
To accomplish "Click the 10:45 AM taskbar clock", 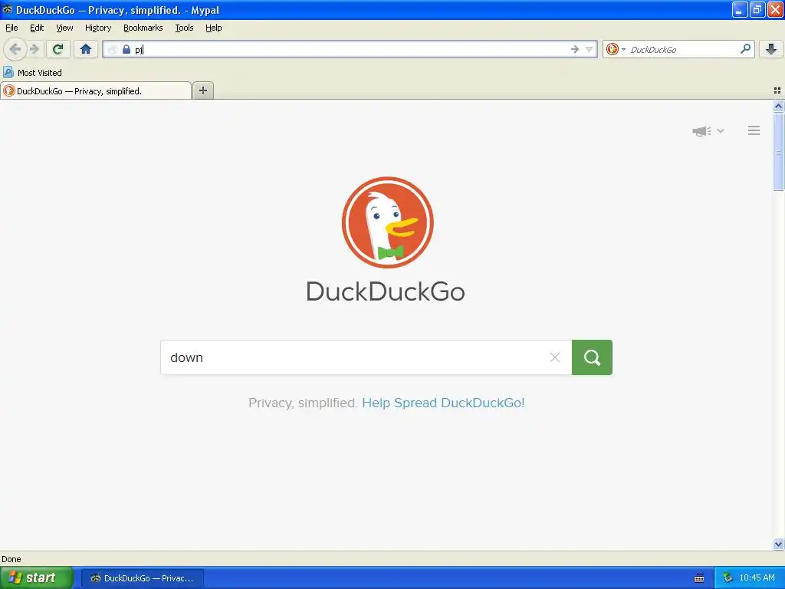I will pos(757,577).
